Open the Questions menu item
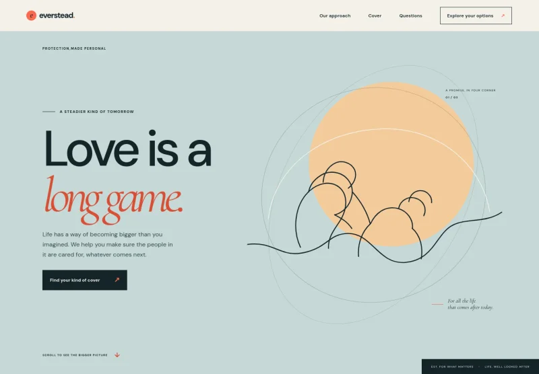539x374 pixels. click(x=410, y=15)
